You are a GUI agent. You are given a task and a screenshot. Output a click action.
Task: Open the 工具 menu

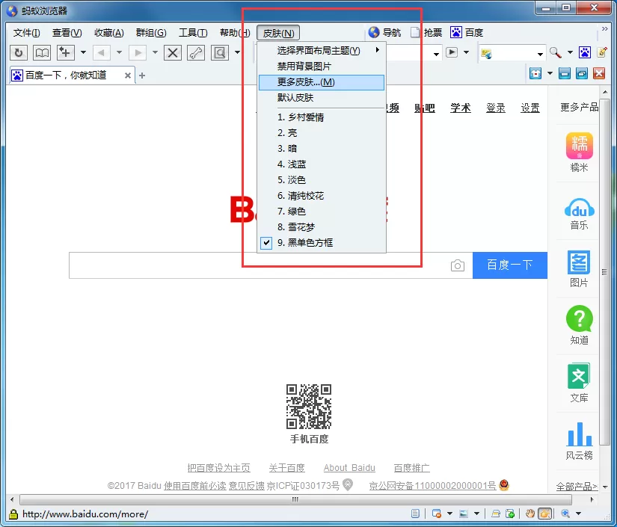(x=193, y=33)
